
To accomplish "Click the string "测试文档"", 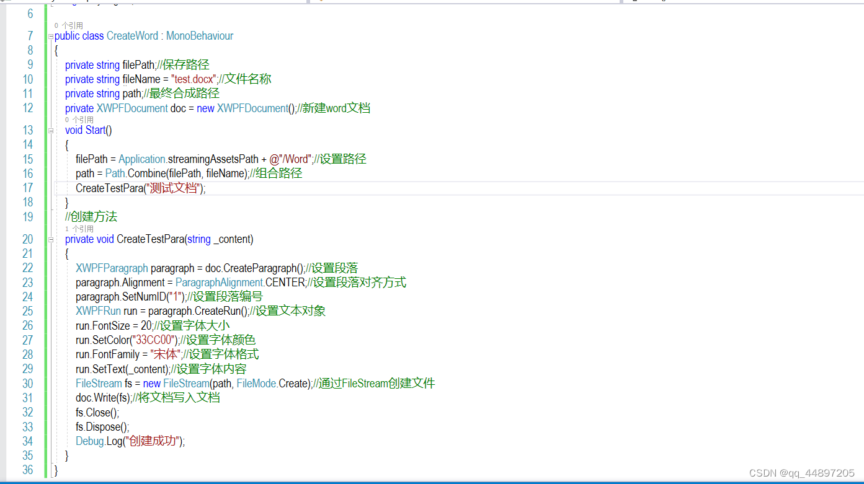I will pos(173,188).
